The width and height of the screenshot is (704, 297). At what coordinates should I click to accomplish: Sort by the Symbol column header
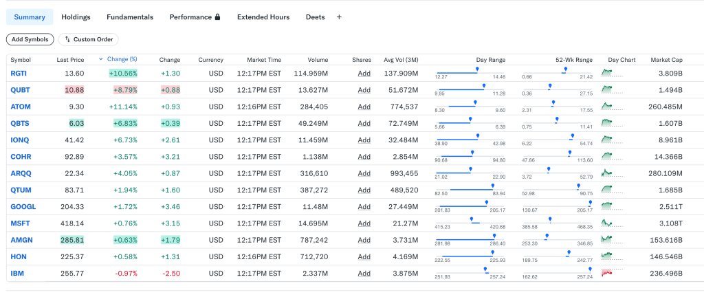[x=21, y=60]
